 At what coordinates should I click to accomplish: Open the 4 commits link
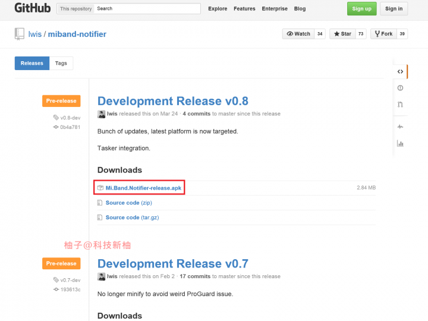click(197, 114)
